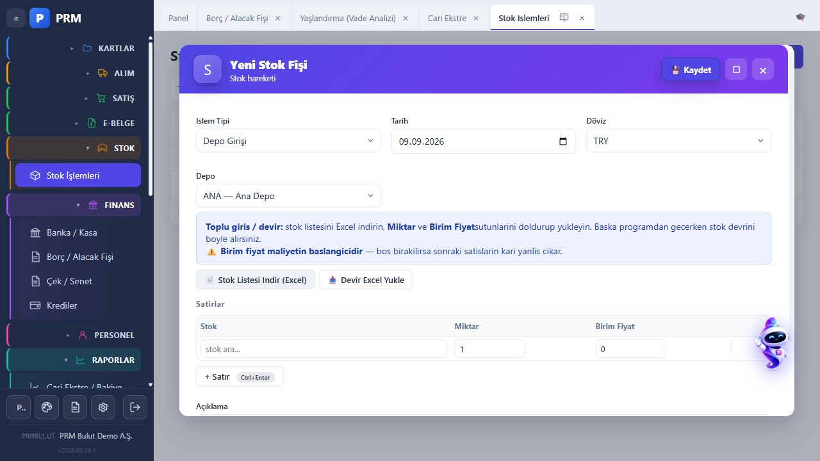Open the Depo warehouse dropdown
The height and width of the screenshot is (461, 820).
(288, 196)
